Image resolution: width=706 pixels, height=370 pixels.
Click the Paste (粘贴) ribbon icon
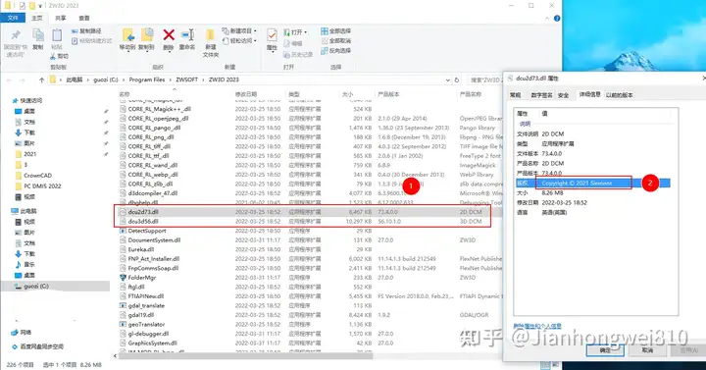pyautogui.click(x=57, y=36)
